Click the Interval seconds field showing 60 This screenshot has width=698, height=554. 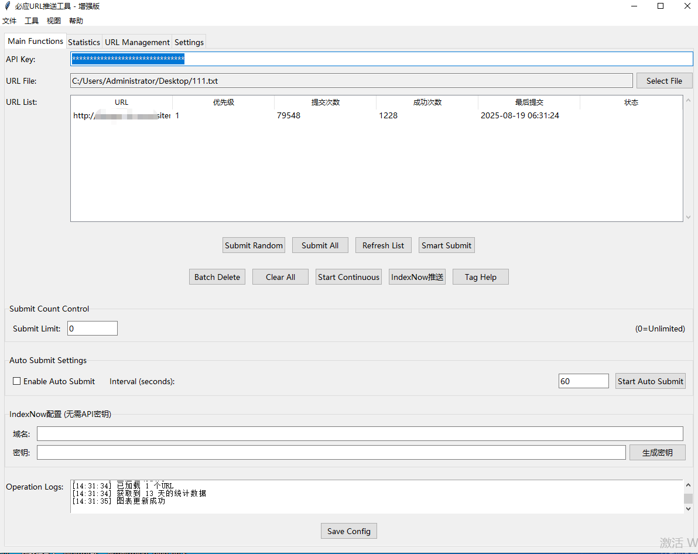point(584,381)
